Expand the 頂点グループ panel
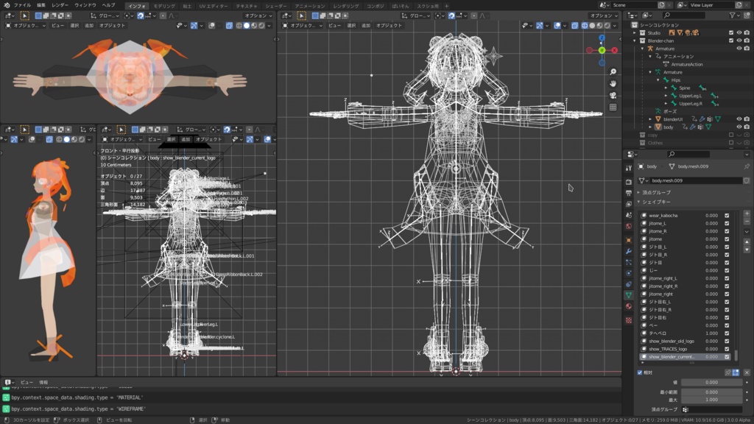This screenshot has width=754, height=424. click(x=655, y=192)
